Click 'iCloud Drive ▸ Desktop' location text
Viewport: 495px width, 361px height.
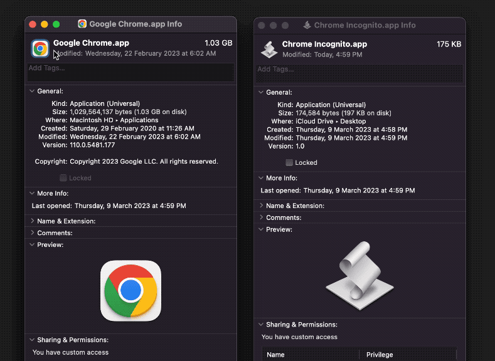point(331,122)
